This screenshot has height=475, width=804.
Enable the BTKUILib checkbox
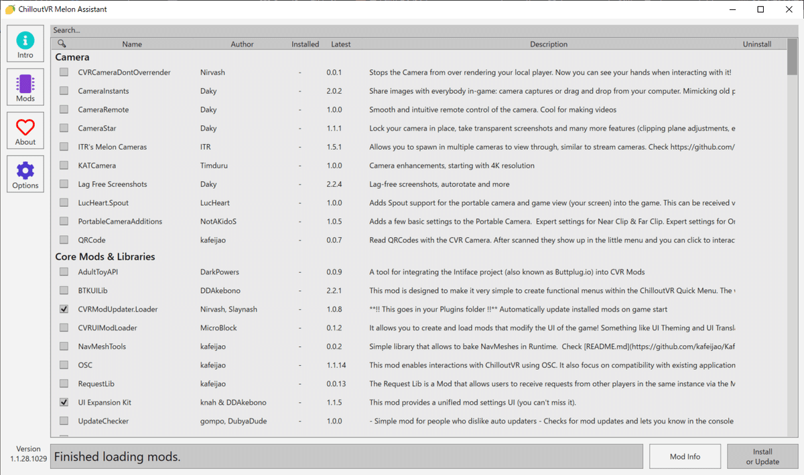[64, 291]
